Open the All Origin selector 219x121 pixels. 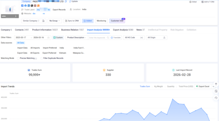[x=157, y=38]
